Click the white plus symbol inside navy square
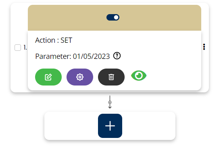The width and height of the screenshot is (221, 146). (x=110, y=126)
